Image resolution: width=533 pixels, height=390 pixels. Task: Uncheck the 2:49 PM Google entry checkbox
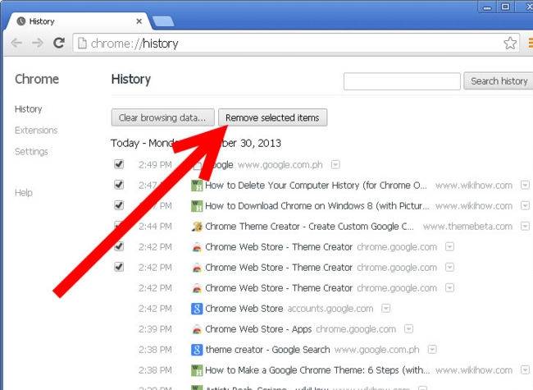[119, 164]
